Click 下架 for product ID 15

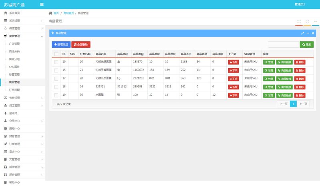(233, 71)
